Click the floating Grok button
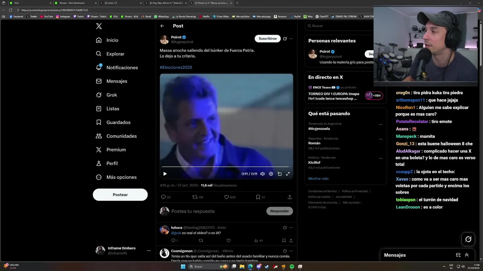The height and width of the screenshot is (271, 483). tap(468, 239)
